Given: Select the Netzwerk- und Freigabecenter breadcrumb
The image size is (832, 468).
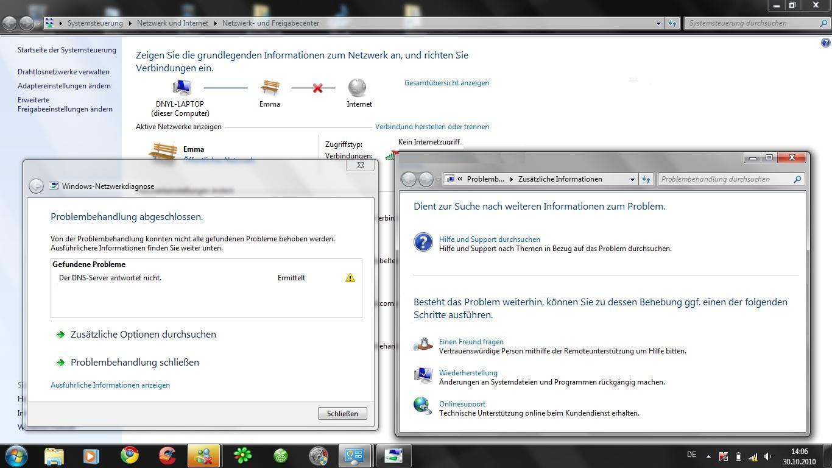Looking at the screenshot, I should click(270, 23).
